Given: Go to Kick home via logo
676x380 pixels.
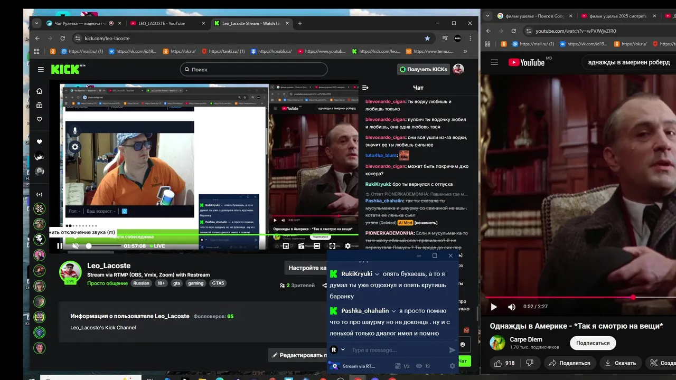Looking at the screenshot, I should [x=68, y=69].
